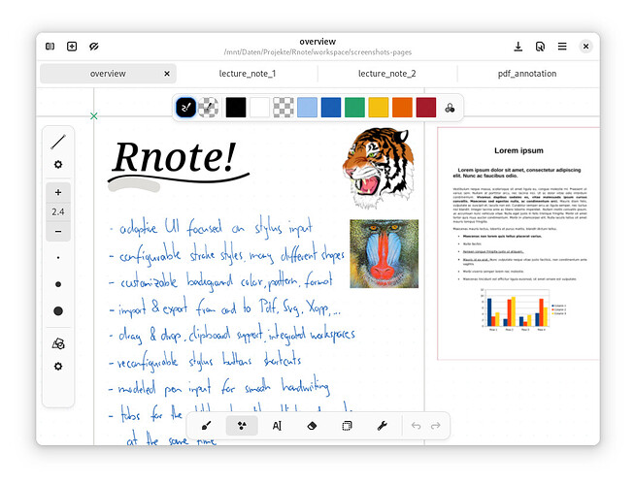635x485 pixels.
Task: Open the canvas search/zoom menu icon
Action: click(540, 47)
